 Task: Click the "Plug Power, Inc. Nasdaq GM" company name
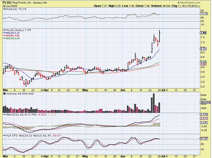pos(29,2)
